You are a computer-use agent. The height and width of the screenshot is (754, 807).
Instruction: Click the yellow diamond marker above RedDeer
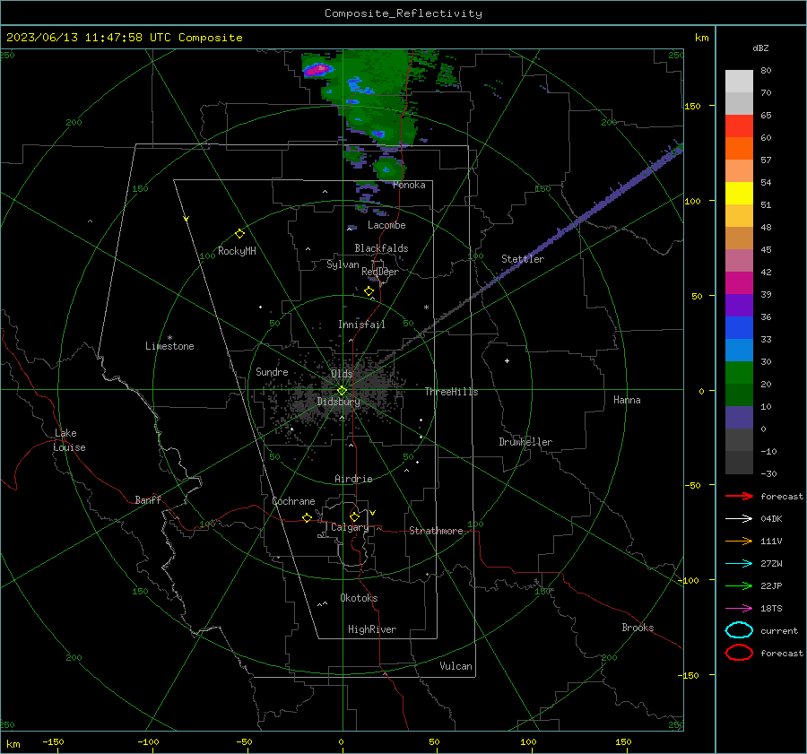click(x=369, y=291)
